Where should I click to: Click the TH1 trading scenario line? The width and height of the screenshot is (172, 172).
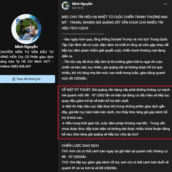point(115,154)
